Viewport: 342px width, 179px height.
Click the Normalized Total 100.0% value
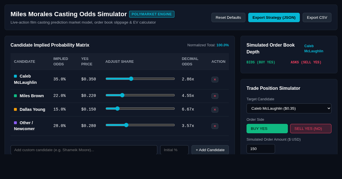tap(223, 45)
